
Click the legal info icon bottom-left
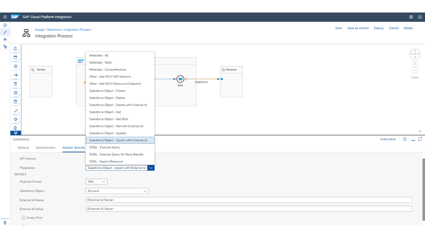coord(5,223)
